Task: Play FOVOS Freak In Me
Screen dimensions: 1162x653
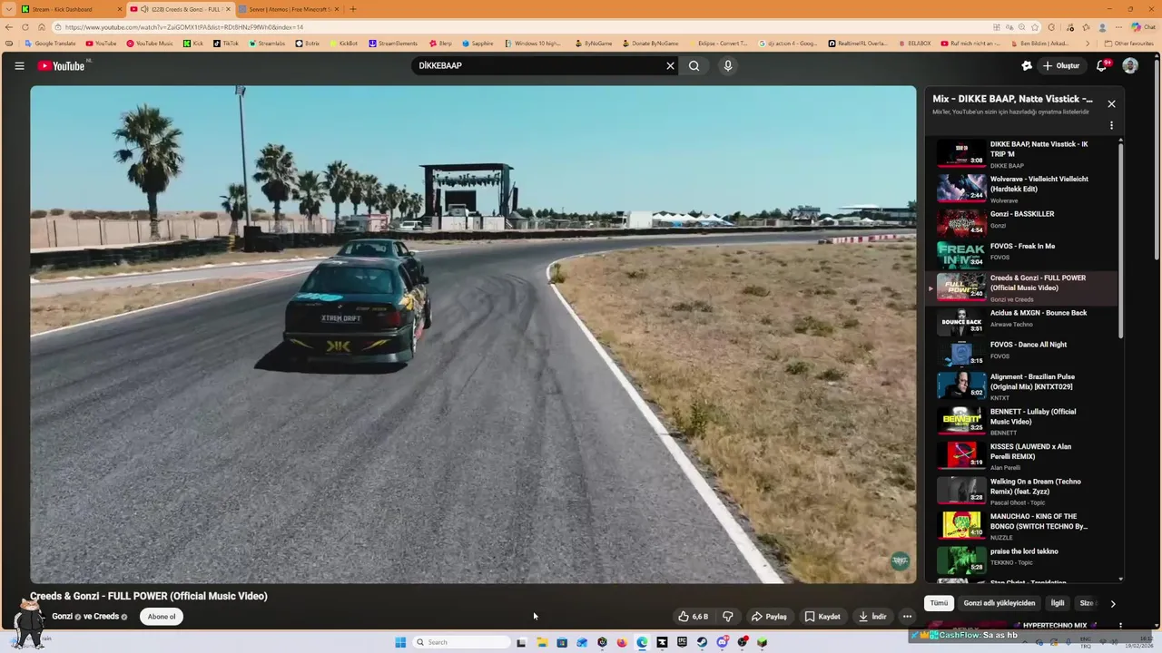Action: (x=1023, y=254)
